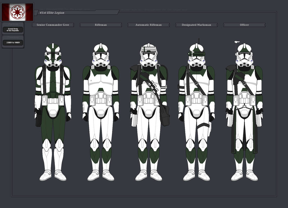Click the Senior Commander Gree trooper figure
The height and width of the screenshot is (208, 288).
click(x=53, y=112)
